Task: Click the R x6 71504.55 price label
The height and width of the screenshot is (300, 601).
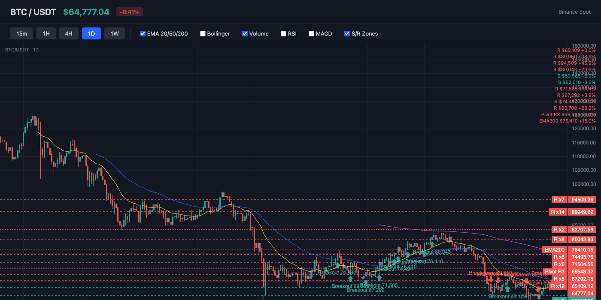Action: [x=573, y=264]
